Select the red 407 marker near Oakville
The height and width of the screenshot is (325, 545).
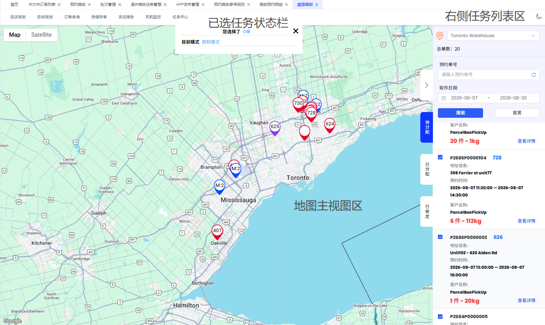[217, 232]
